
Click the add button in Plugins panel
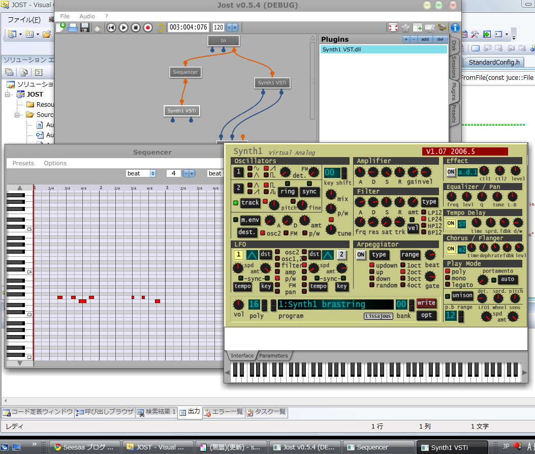pyautogui.click(x=425, y=39)
